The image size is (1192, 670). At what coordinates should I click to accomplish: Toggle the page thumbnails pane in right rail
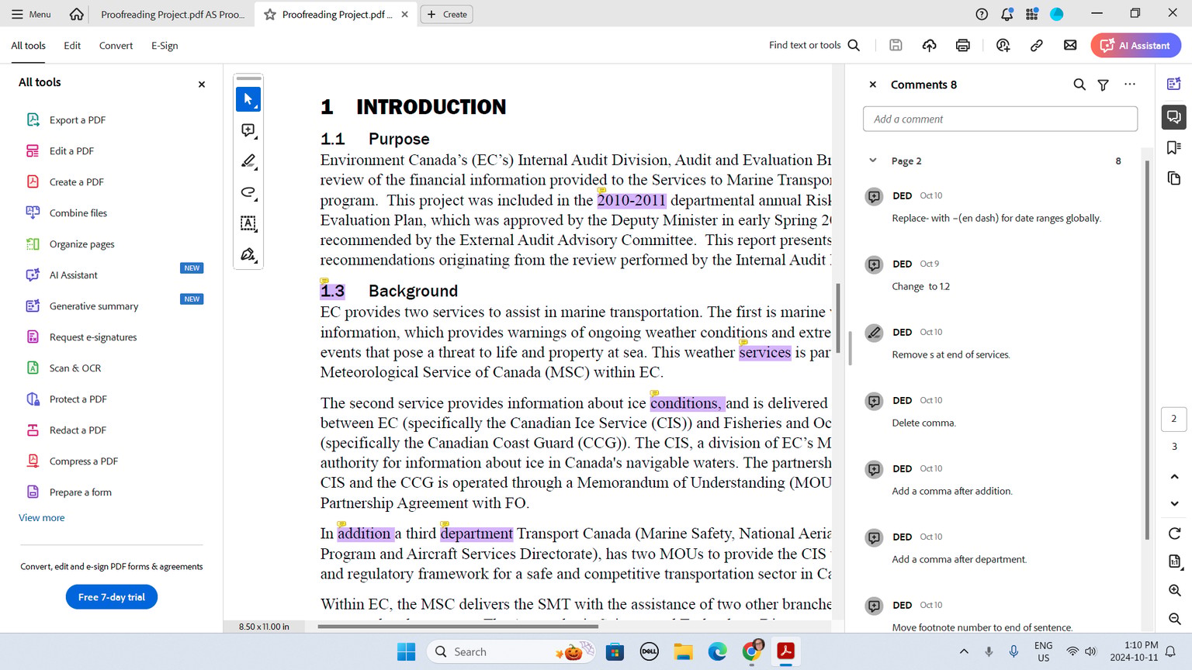[x=1174, y=178]
